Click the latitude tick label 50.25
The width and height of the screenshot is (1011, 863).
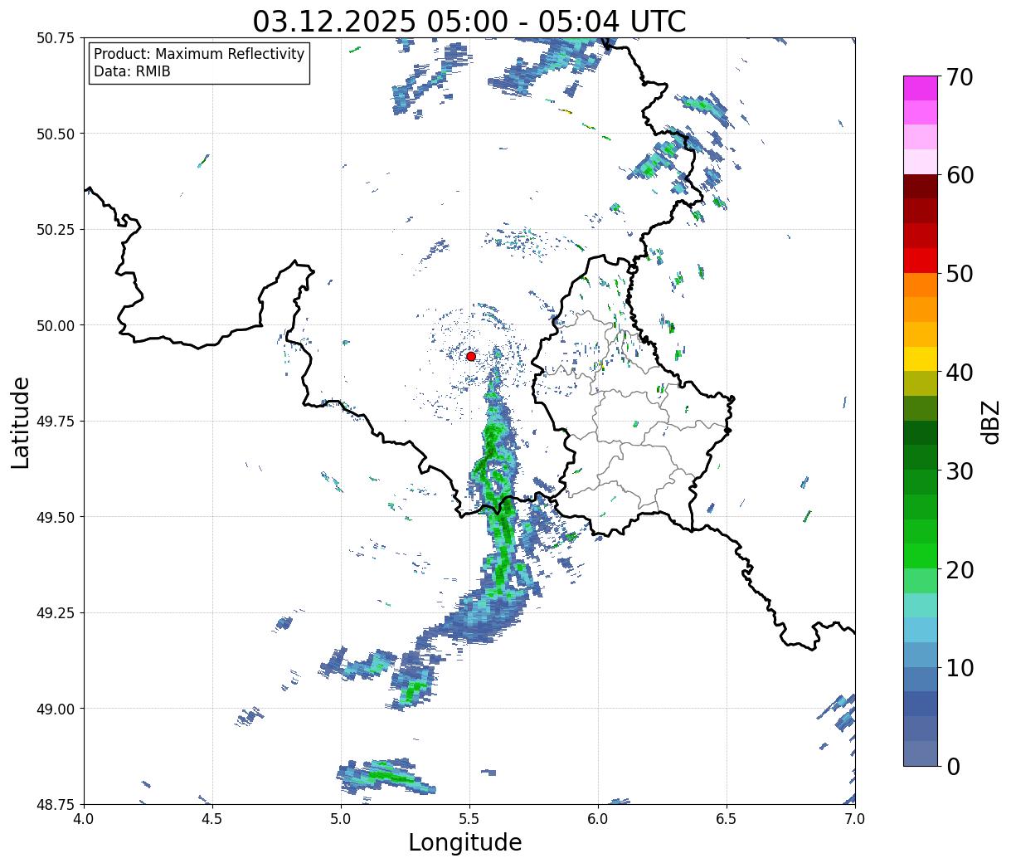point(55,230)
